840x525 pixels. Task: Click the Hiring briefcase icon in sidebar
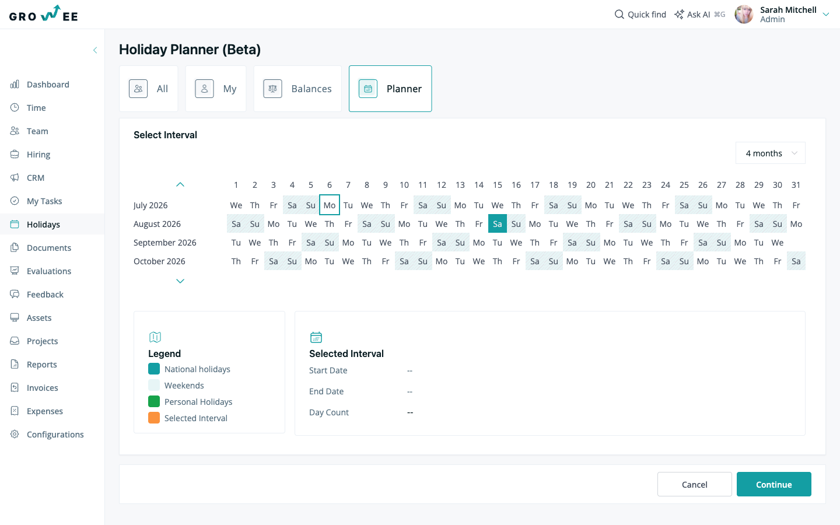15,155
